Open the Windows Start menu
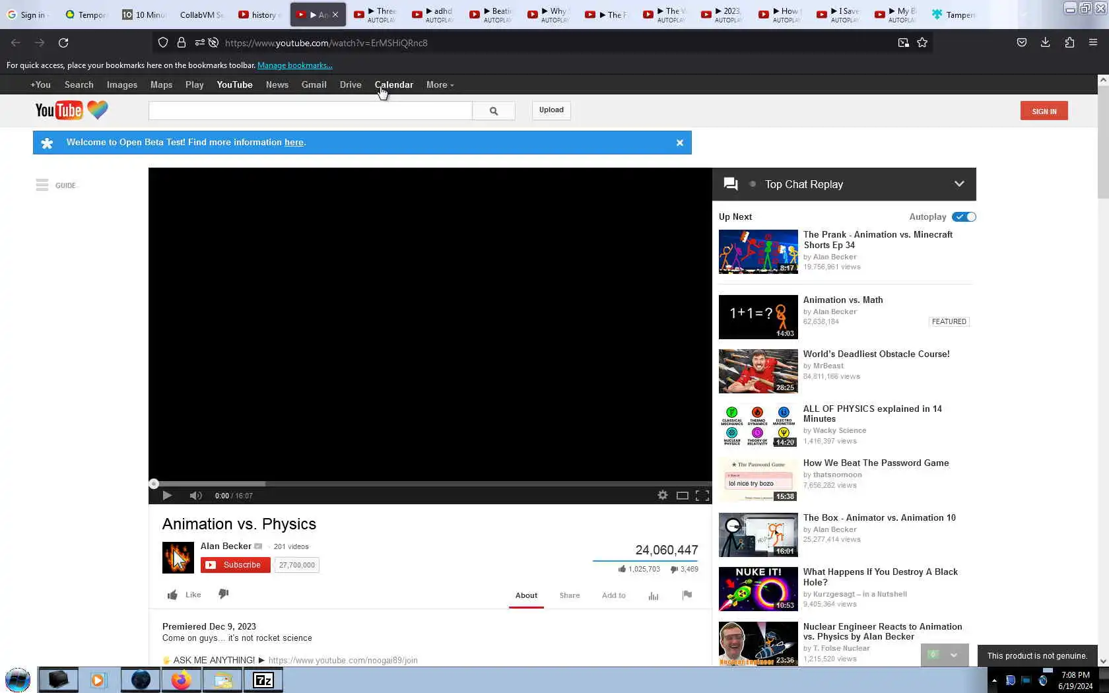This screenshot has width=1109, height=693. (x=18, y=680)
